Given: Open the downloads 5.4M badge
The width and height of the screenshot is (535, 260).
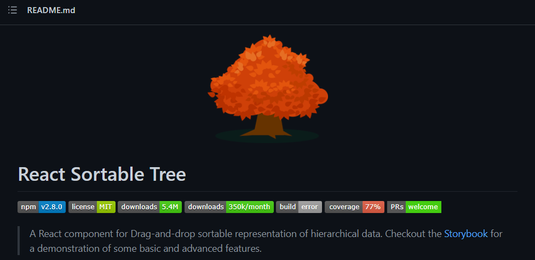Looking at the screenshot, I should pyautogui.click(x=150, y=207).
